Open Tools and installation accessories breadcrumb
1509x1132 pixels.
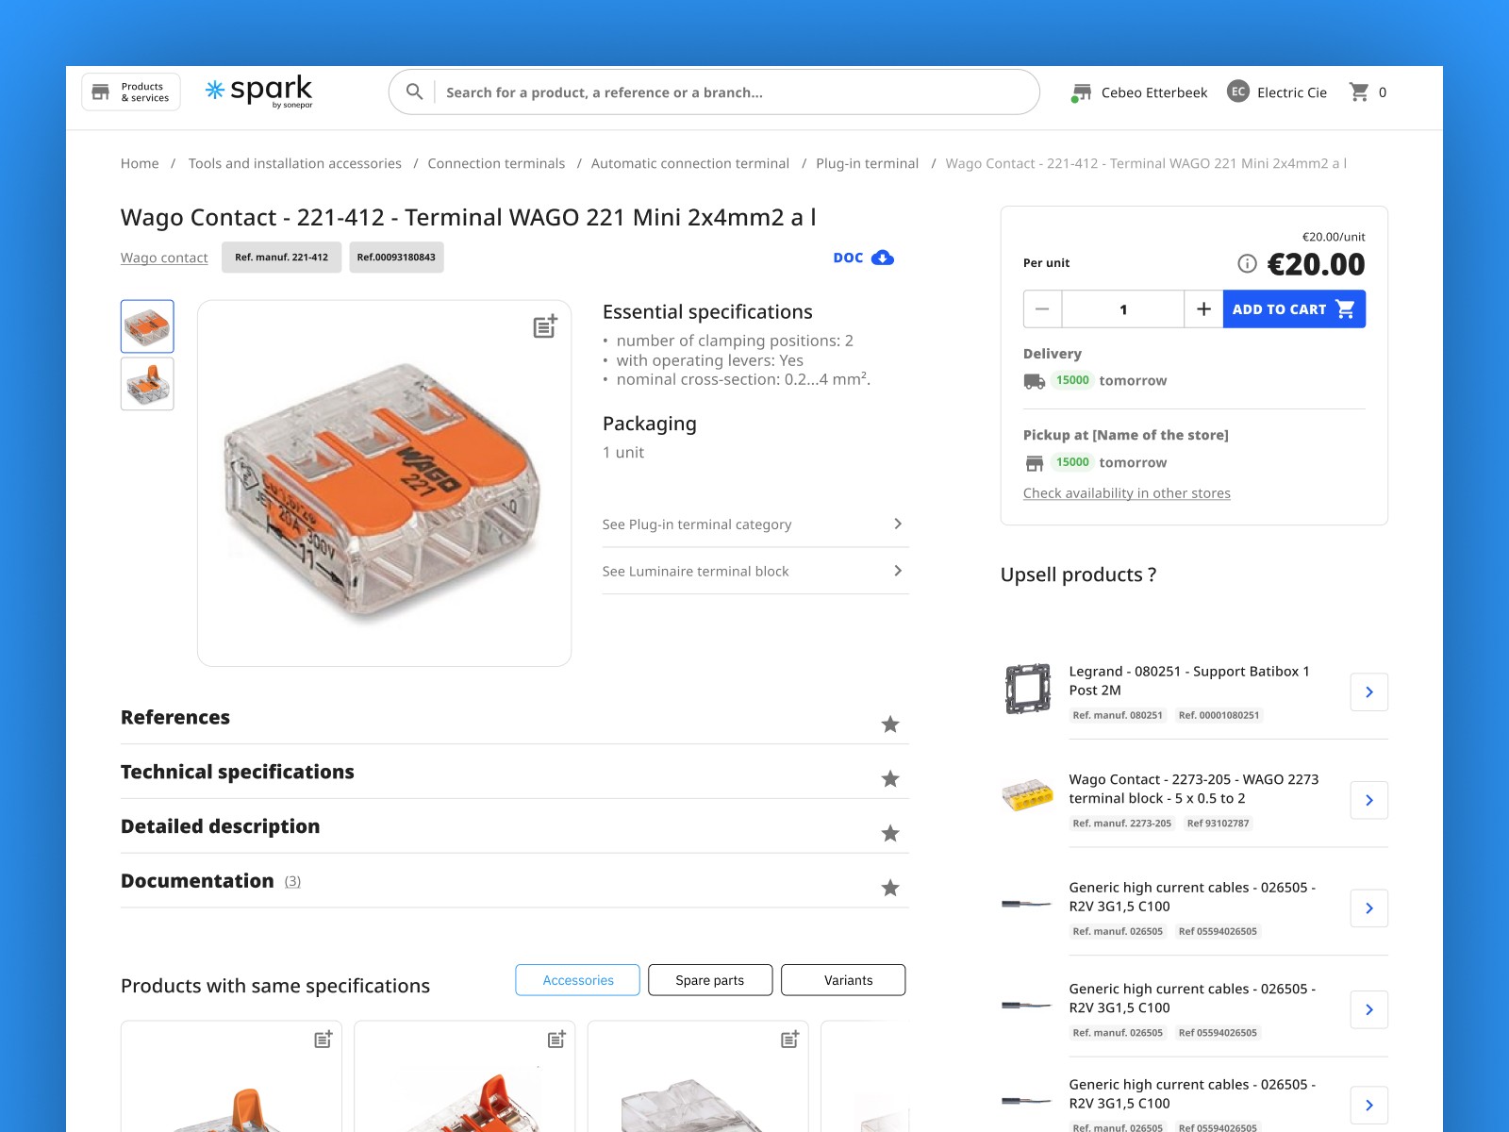(x=295, y=163)
